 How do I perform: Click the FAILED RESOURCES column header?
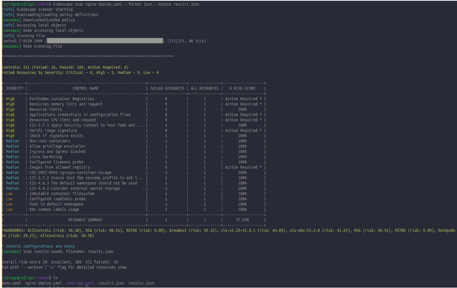167,89
